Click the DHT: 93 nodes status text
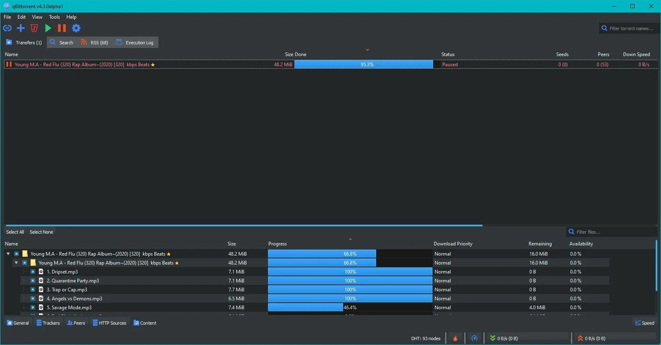Screen dimensions: 661x345 click(x=426, y=338)
